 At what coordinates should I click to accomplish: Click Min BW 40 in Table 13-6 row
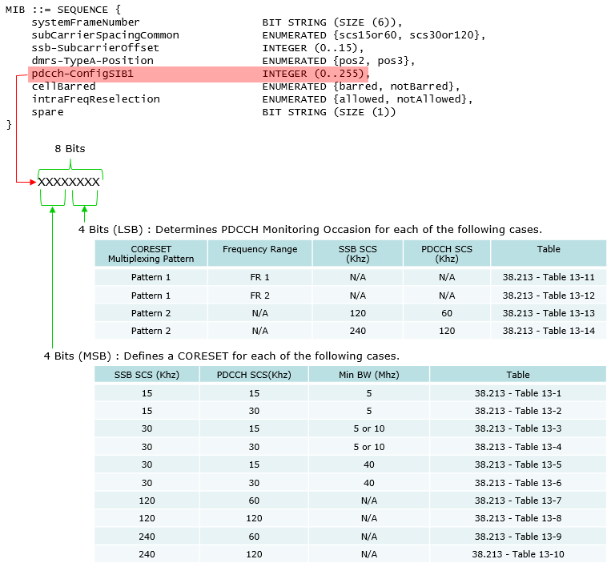pyautogui.click(x=369, y=483)
